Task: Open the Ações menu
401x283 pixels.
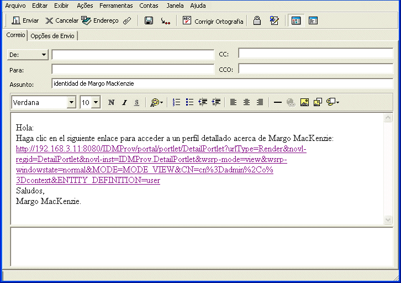Action: 85,6
